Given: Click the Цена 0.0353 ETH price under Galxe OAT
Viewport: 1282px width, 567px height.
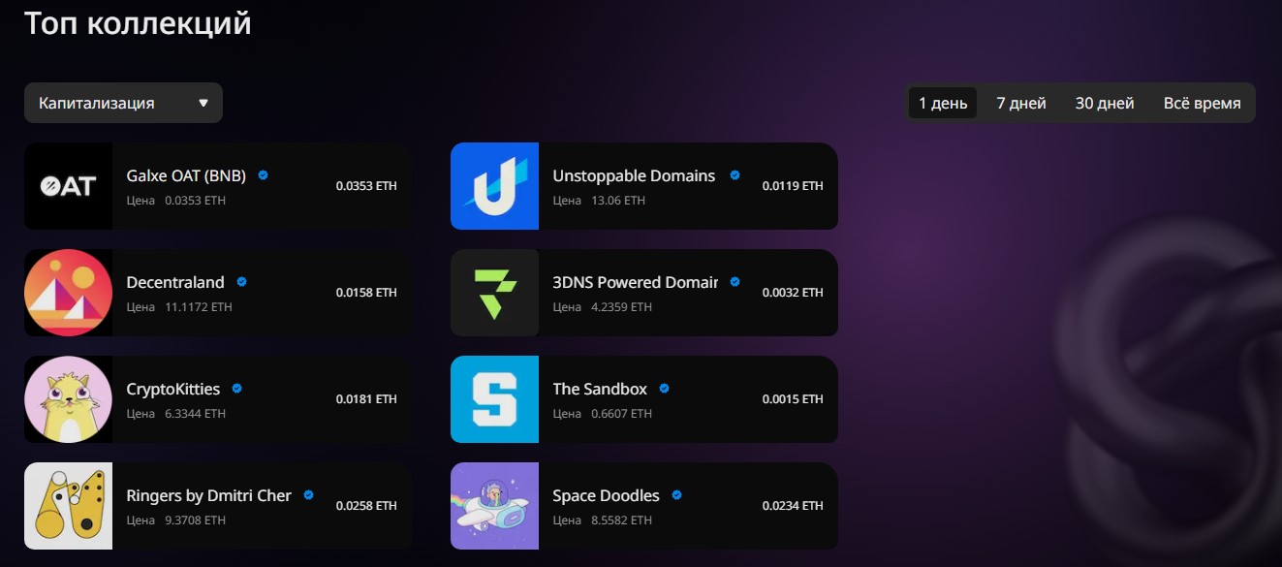Looking at the screenshot, I should (x=176, y=201).
